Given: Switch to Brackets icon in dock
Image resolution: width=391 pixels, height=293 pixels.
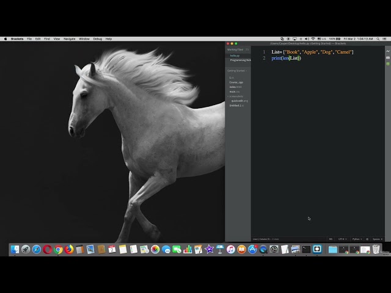Looking at the screenshot, I should 317,249.
